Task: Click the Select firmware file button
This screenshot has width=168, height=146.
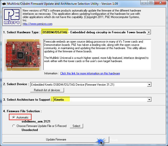Action: [76, 126]
